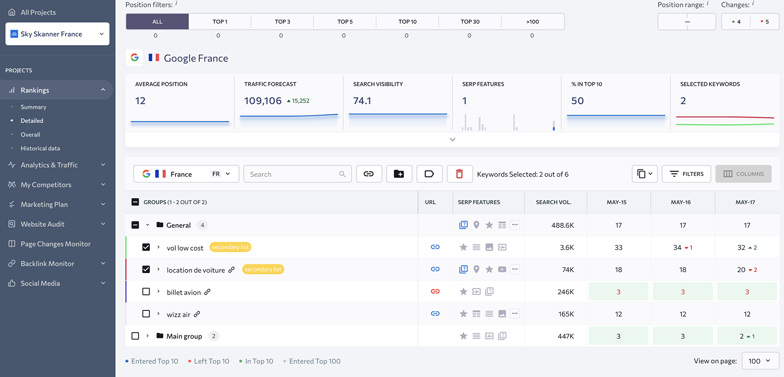
Task: Check the billet avion keyword
Action: tap(146, 291)
